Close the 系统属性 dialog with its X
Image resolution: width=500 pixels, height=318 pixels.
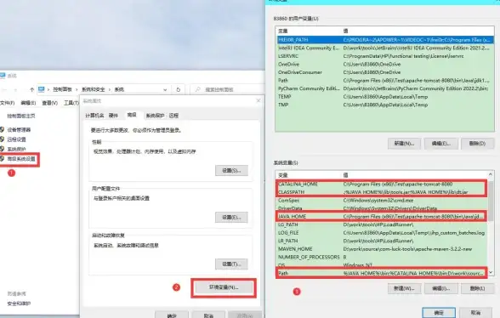click(x=259, y=100)
